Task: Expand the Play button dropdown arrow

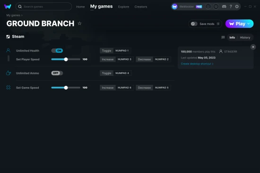Action: 249,24
